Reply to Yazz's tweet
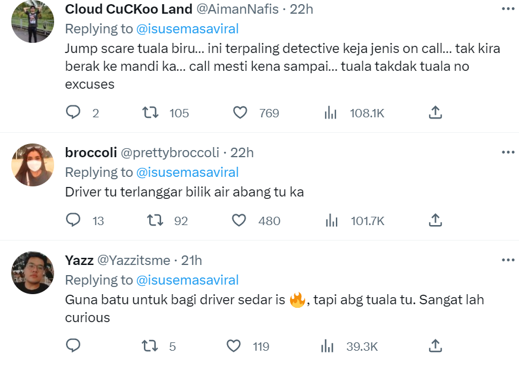Screen dimensions: 519x365 [73, 345]
